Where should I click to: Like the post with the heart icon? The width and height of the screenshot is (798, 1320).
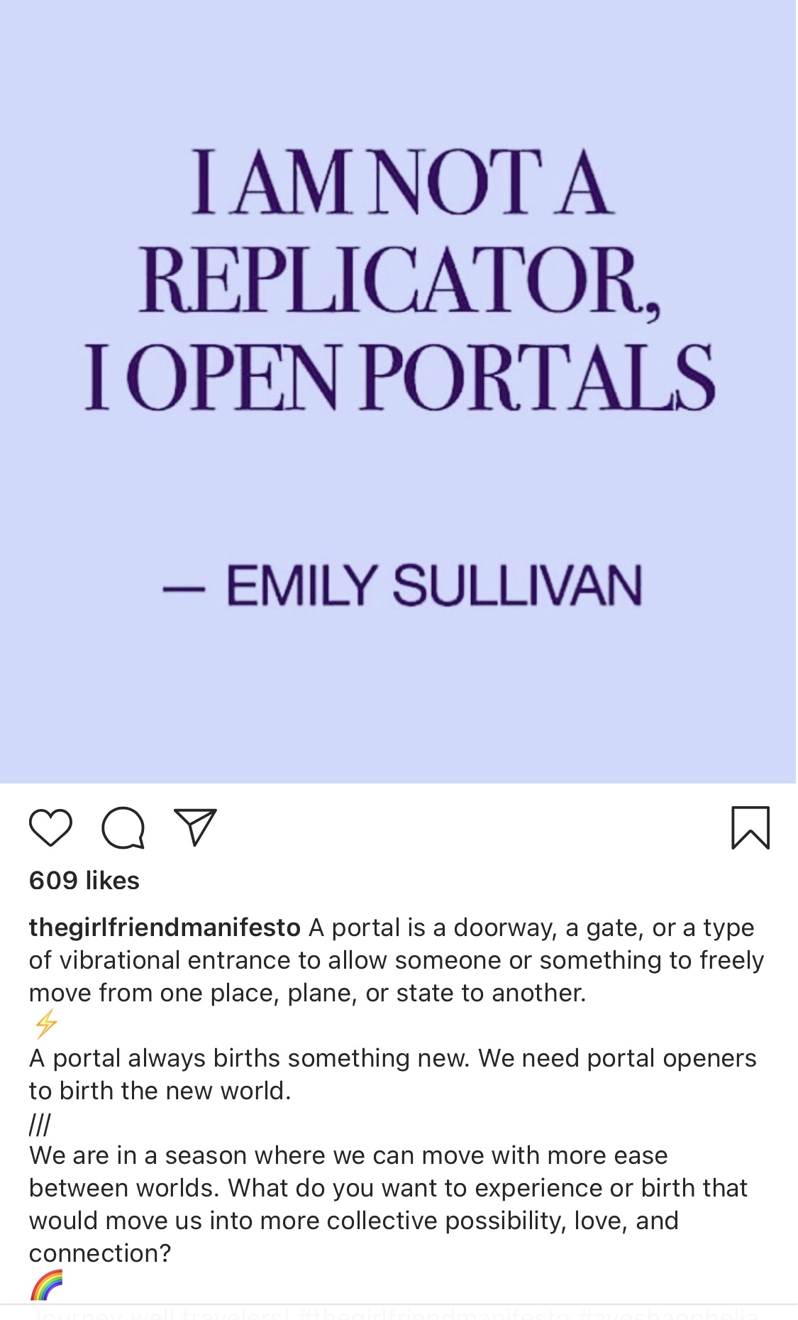(x=50, y=827)
